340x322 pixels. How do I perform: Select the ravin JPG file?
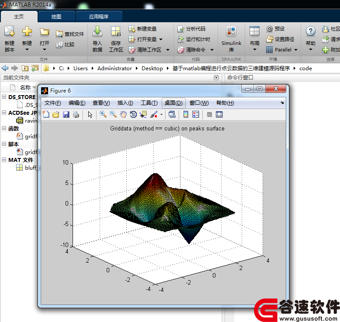pyautogui.click(x=27, y=120)
